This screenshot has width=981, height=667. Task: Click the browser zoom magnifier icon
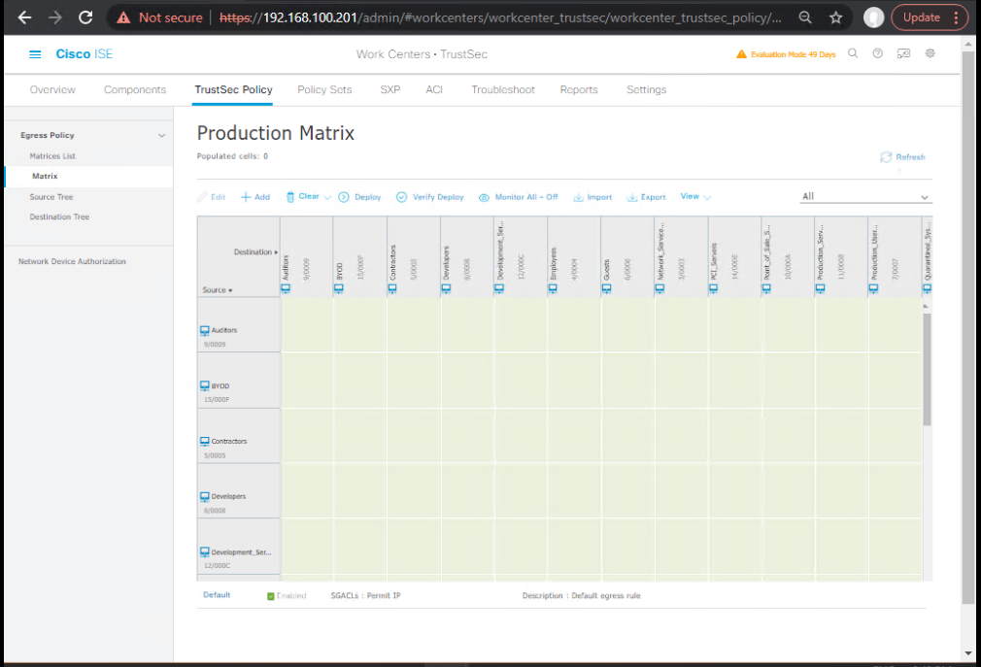pos(805,17)
